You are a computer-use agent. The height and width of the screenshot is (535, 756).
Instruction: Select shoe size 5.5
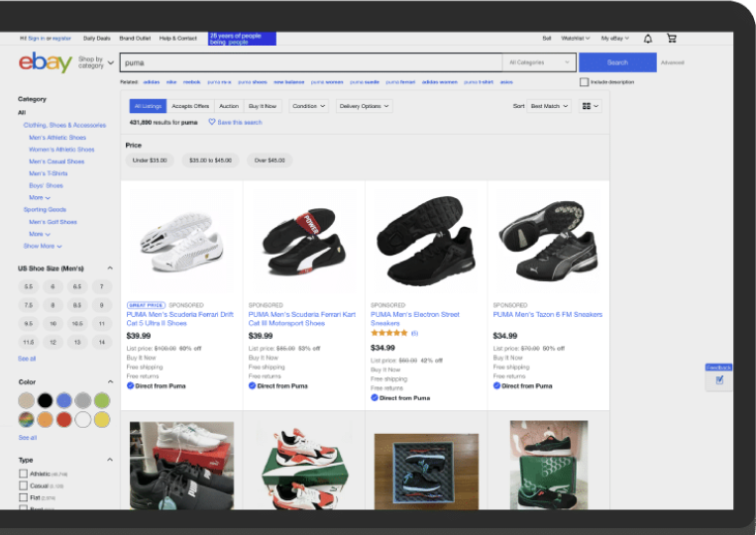(29, 286)
